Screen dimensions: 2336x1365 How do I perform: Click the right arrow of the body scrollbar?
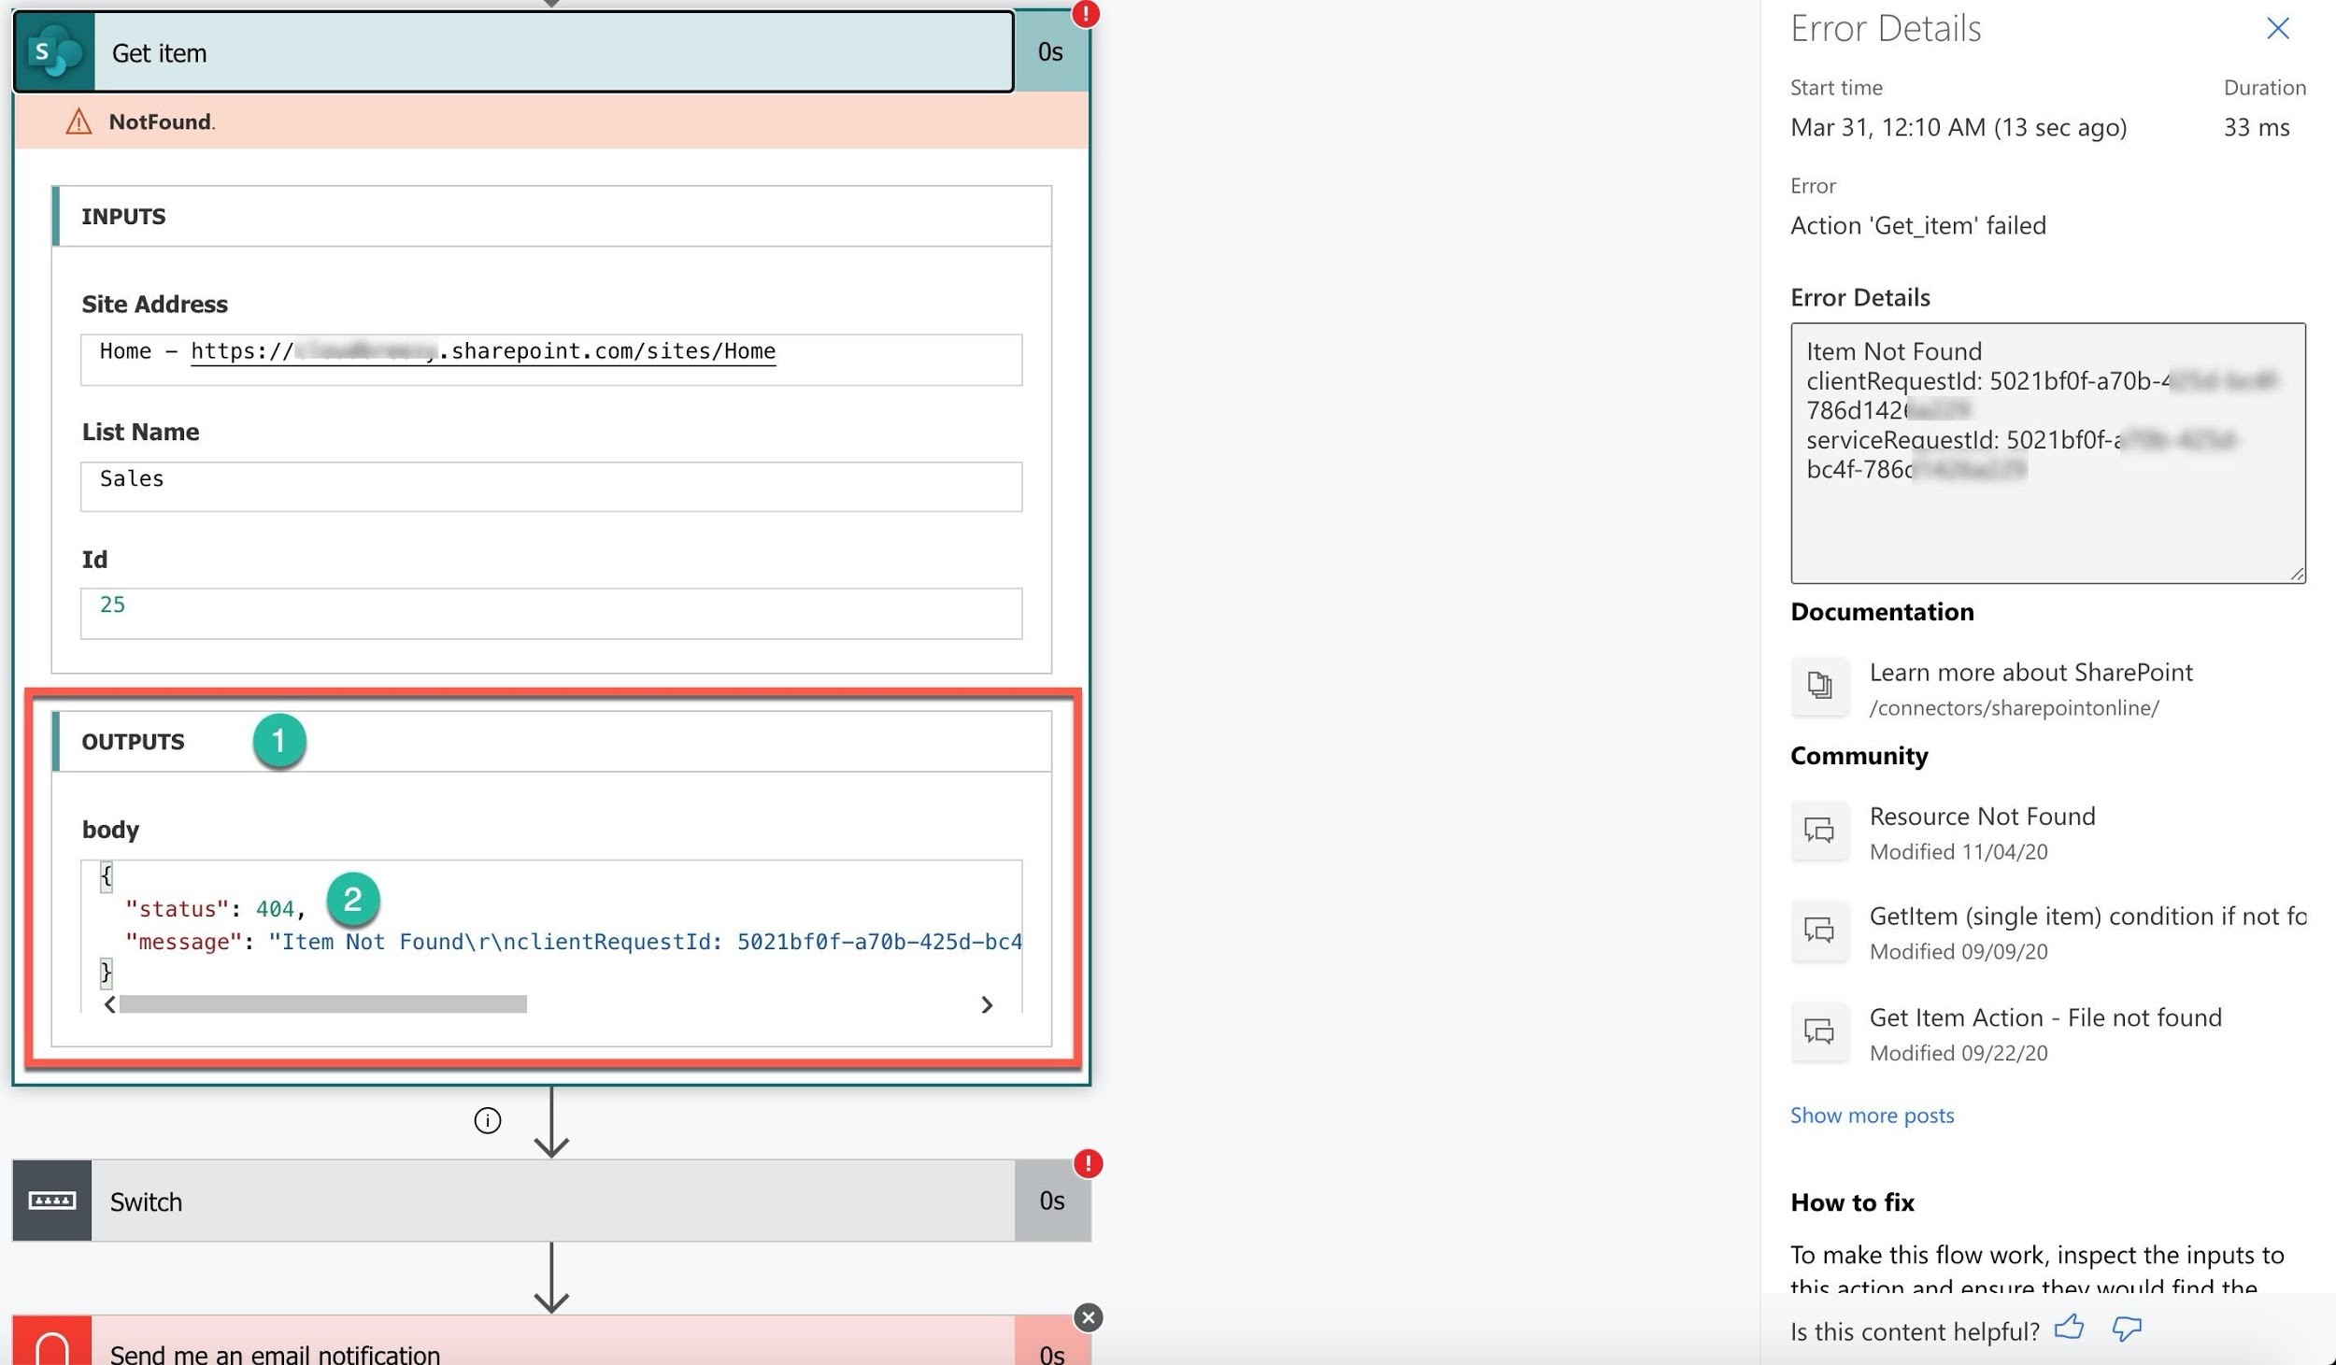pyautogui.click(x=986, y=1004)
